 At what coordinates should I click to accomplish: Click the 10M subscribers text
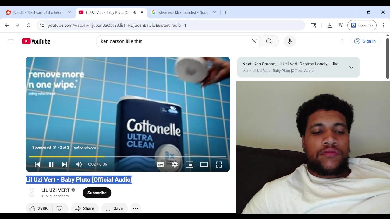pyautogui.click(x=55, y=196)
